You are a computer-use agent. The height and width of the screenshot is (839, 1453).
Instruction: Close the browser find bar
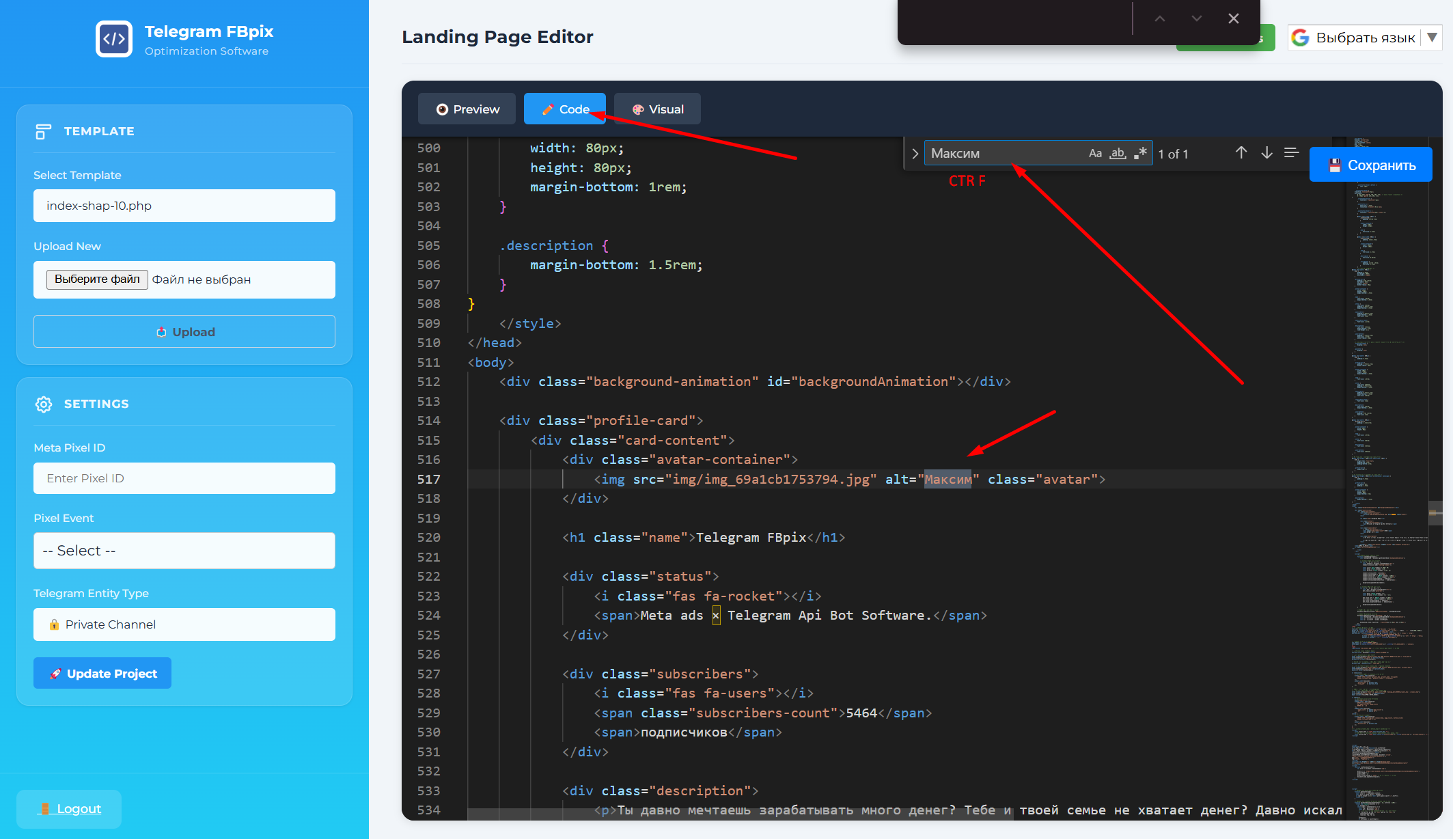pyautogui.click(x=1233, y=18)
